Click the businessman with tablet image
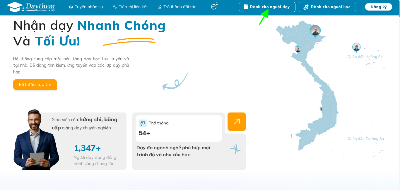 coord(35,140)
